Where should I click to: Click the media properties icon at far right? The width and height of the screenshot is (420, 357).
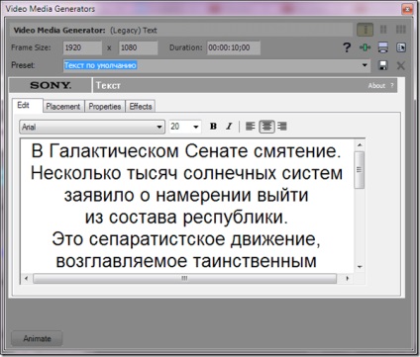tap(401, 47)
